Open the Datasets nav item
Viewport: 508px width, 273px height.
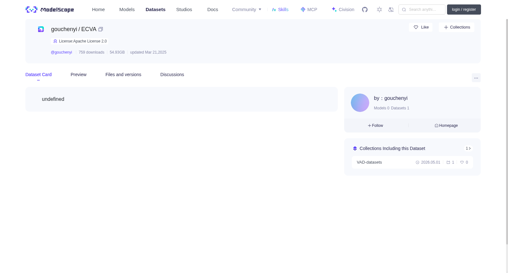(156, 10)
